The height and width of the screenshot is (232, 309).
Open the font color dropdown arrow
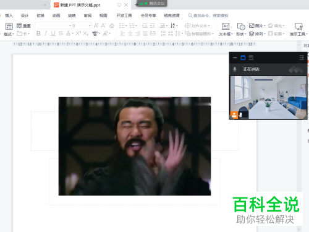pyautogui.click(x=72, y=33)
